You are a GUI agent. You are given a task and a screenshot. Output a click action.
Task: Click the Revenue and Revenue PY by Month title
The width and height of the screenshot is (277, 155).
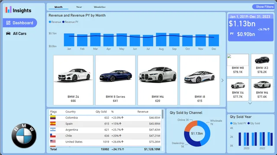pos(77,15)
